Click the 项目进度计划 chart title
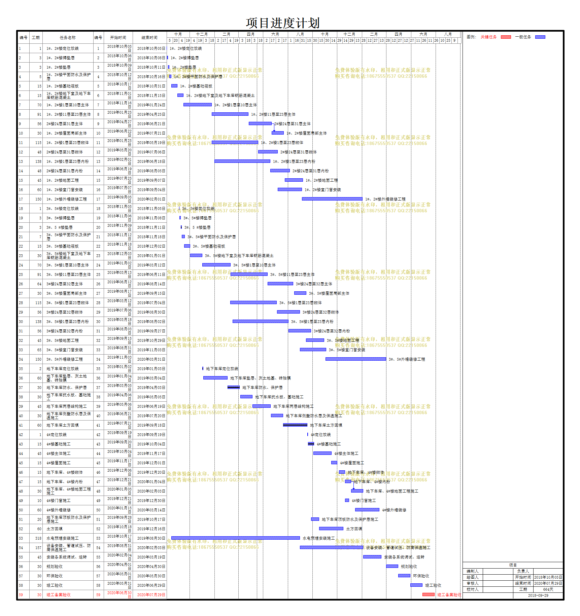The height and width of the screenshot is (616, 580). 282,23
